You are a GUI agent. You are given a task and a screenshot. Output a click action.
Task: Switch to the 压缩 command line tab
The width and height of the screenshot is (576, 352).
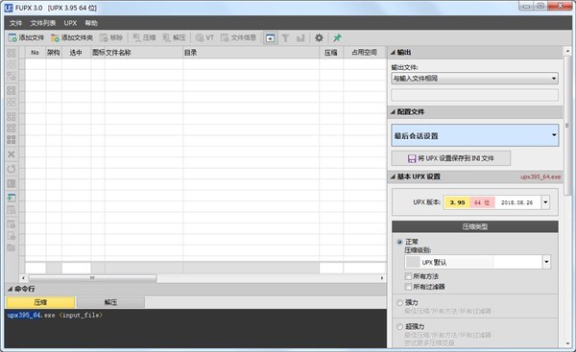click(40, 302)
